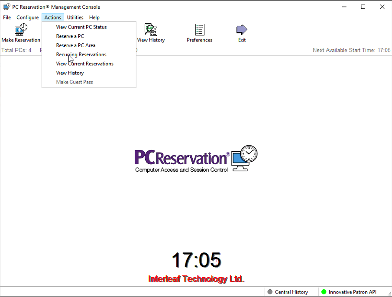Choose Reserve a PC Area menu entry
The height and width of the screenshot is (297, 392).
point(89,45)
